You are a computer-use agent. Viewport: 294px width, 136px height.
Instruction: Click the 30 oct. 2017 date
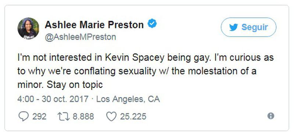pyautogui.click(x=65, y=99)
